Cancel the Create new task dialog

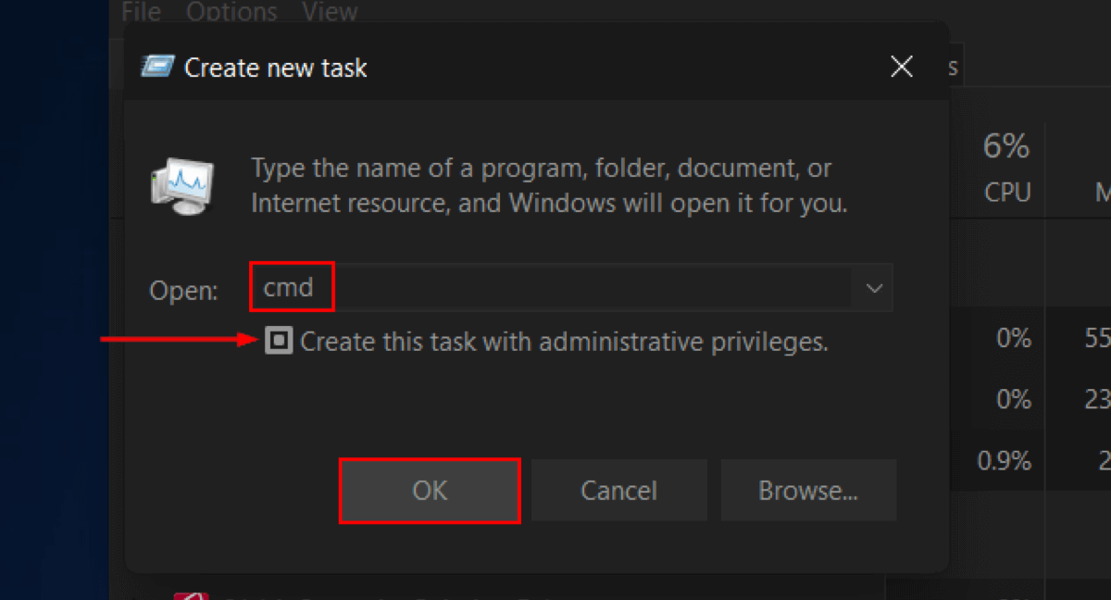[618, 491]
